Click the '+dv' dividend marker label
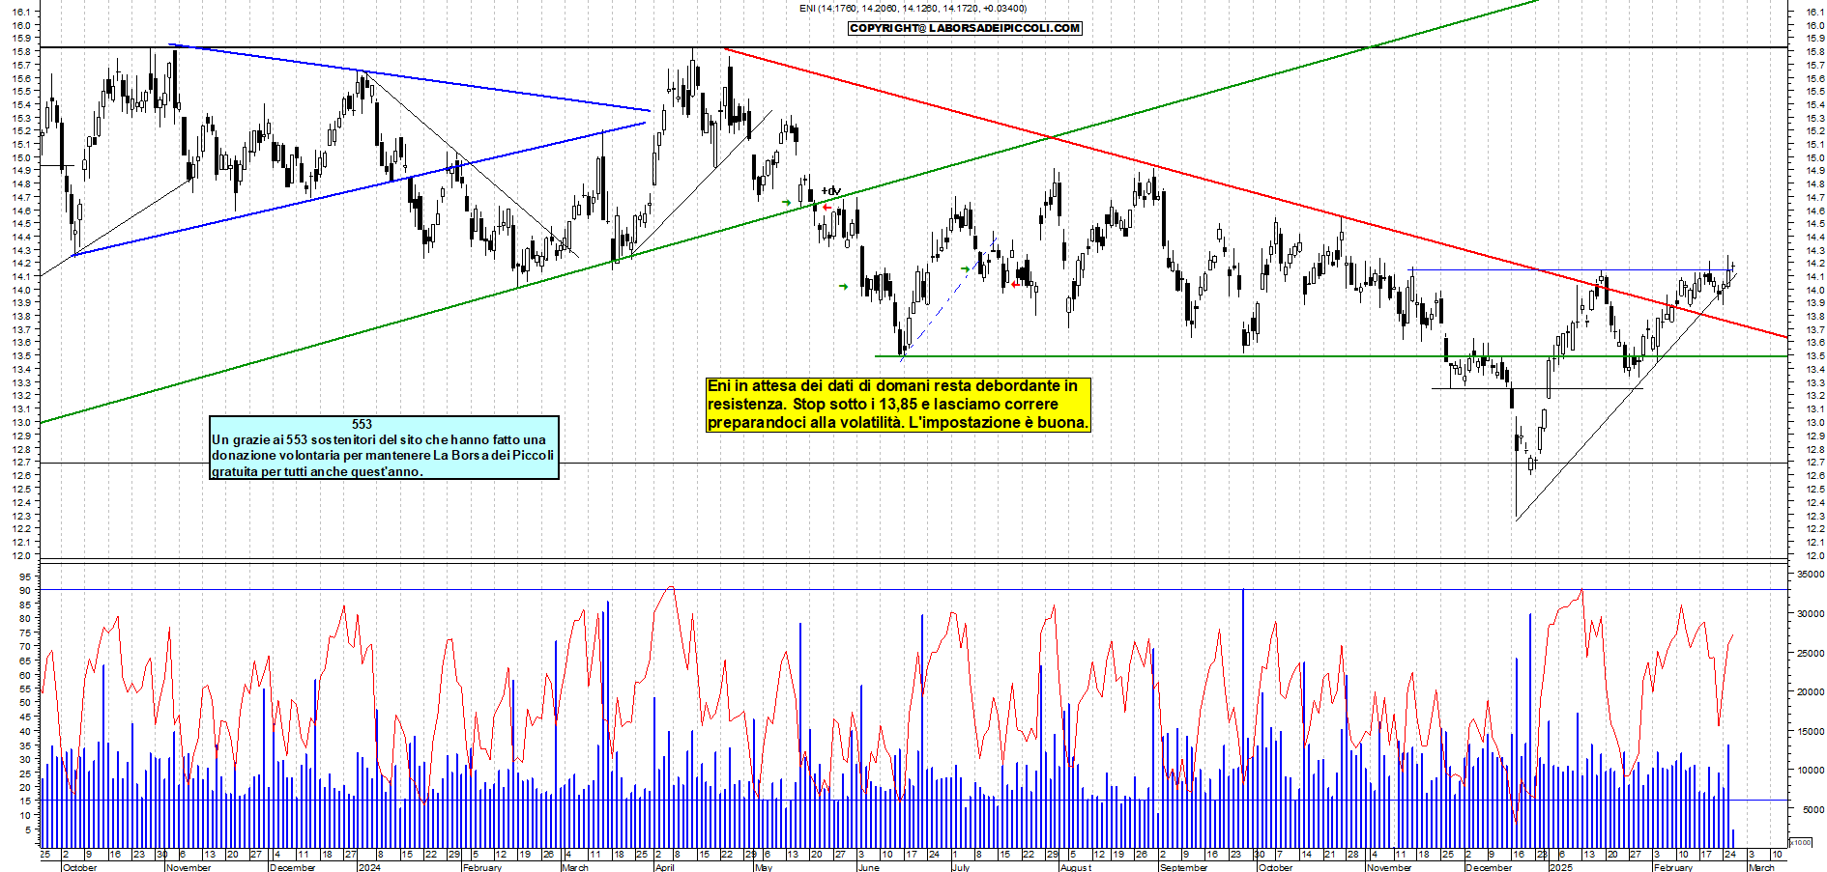Screen dimensions: 1827x872 [x=831, y=191]
